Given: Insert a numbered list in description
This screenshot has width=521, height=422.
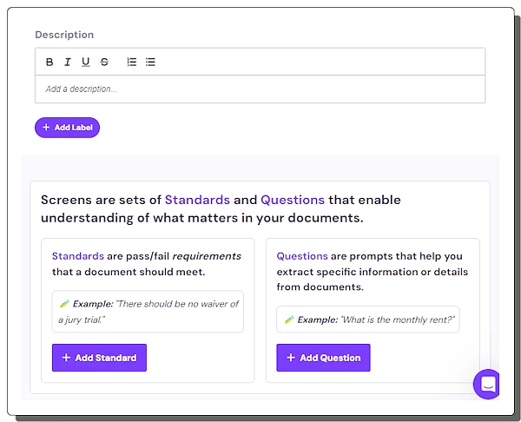Looking at the screenshot, I should coord(132,62).
